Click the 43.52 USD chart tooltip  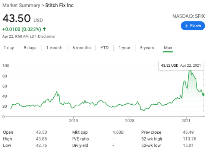(181, 66)
